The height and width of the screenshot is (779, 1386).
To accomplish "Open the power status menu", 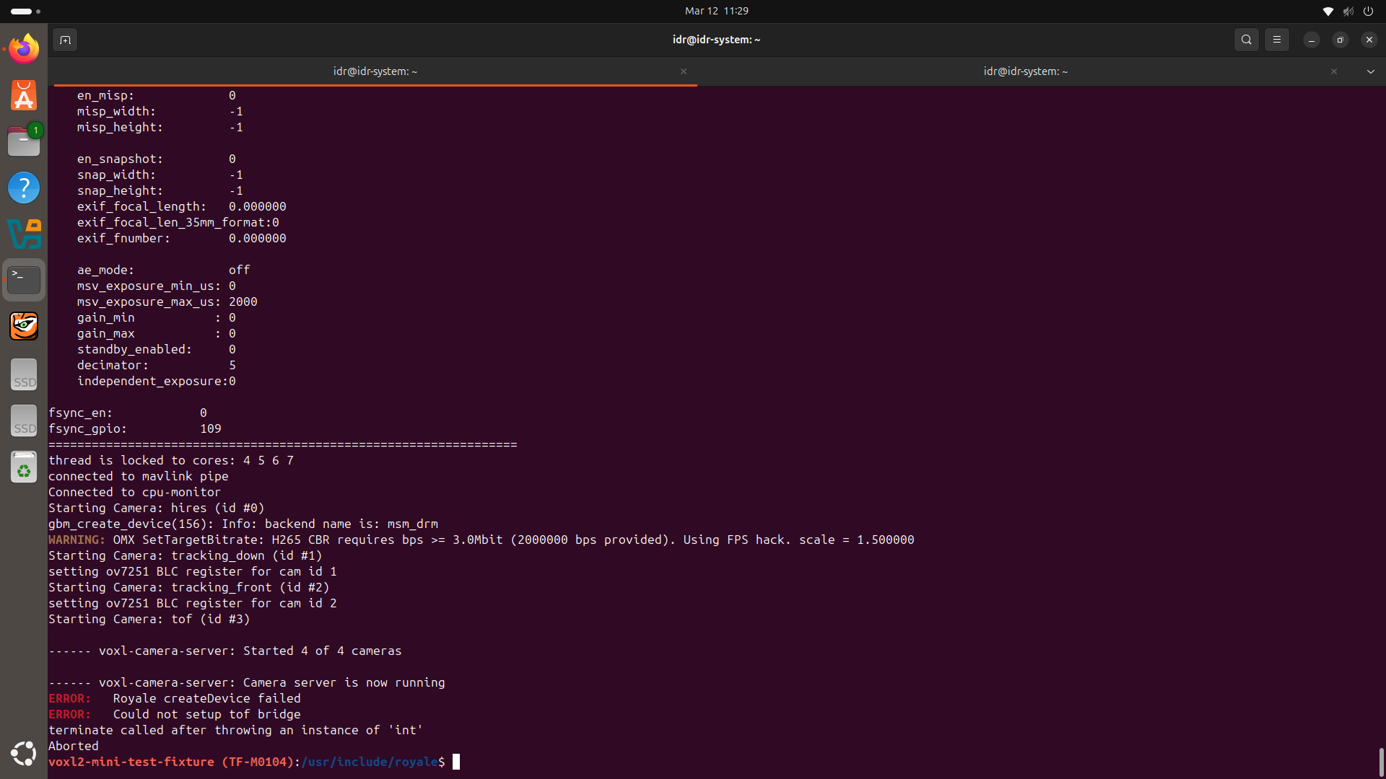I will [x=1369, y=11].
